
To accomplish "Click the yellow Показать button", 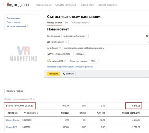I will click(54, 74).
